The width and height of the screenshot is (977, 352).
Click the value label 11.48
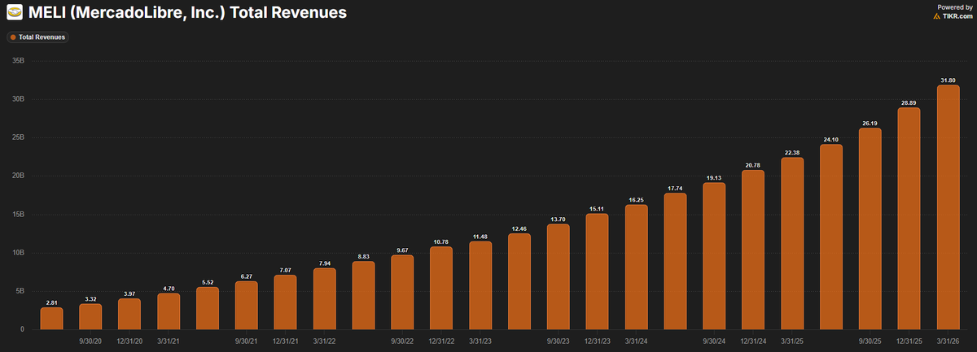click(x=480, y=237)
